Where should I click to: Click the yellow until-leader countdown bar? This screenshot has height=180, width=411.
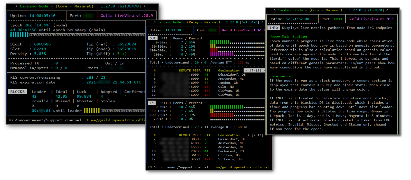(x=91, y=111)
